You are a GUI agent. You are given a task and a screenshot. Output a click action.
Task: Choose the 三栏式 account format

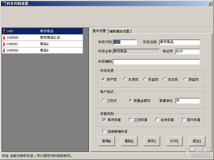[x=104, y=101]
